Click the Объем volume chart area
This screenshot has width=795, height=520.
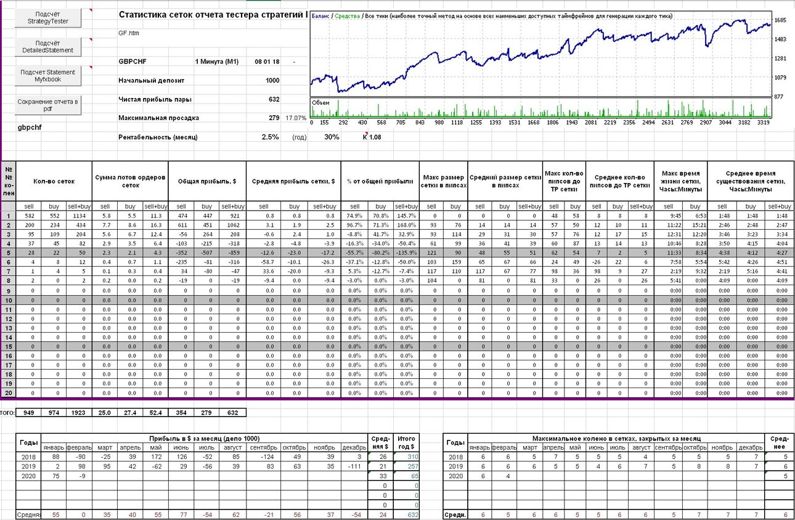(540, 108)
